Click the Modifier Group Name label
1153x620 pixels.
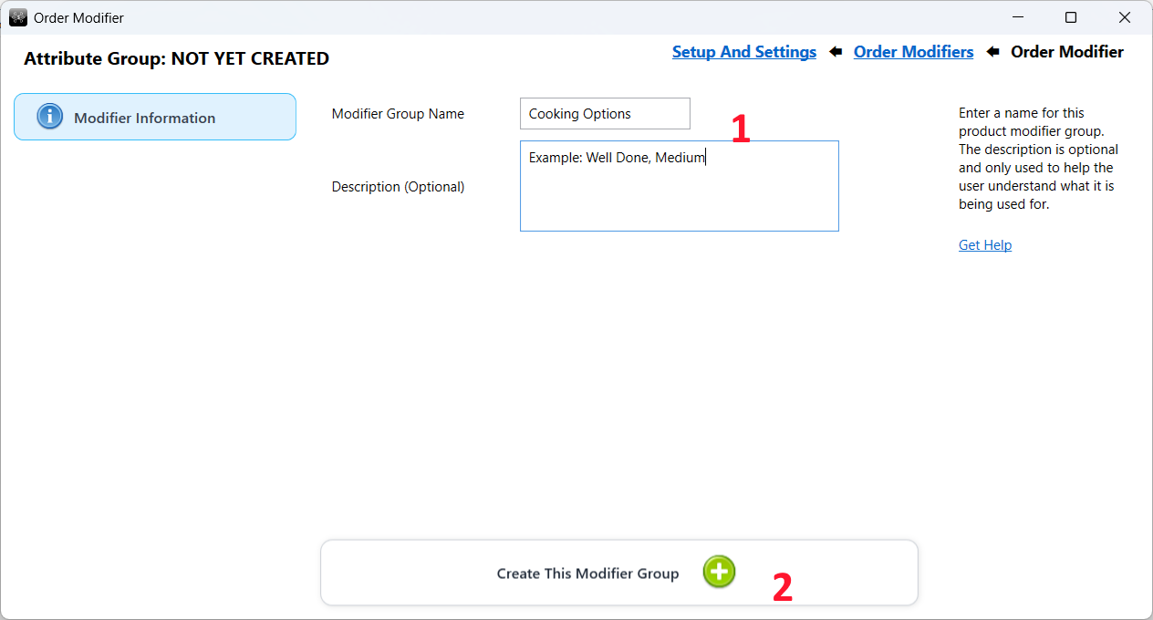(398, 114)
